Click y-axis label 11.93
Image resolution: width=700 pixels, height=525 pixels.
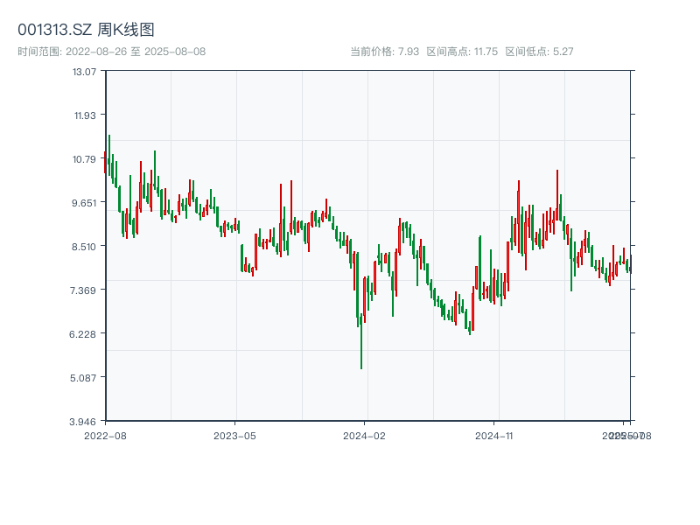85,115
